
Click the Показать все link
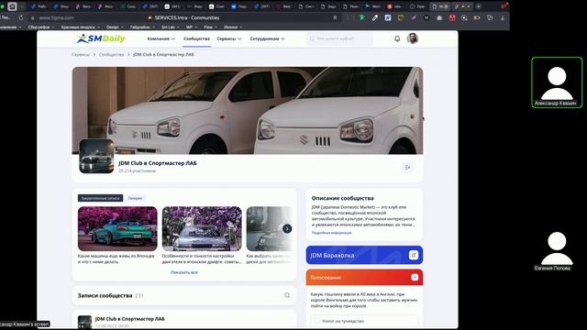pos(184,272)
